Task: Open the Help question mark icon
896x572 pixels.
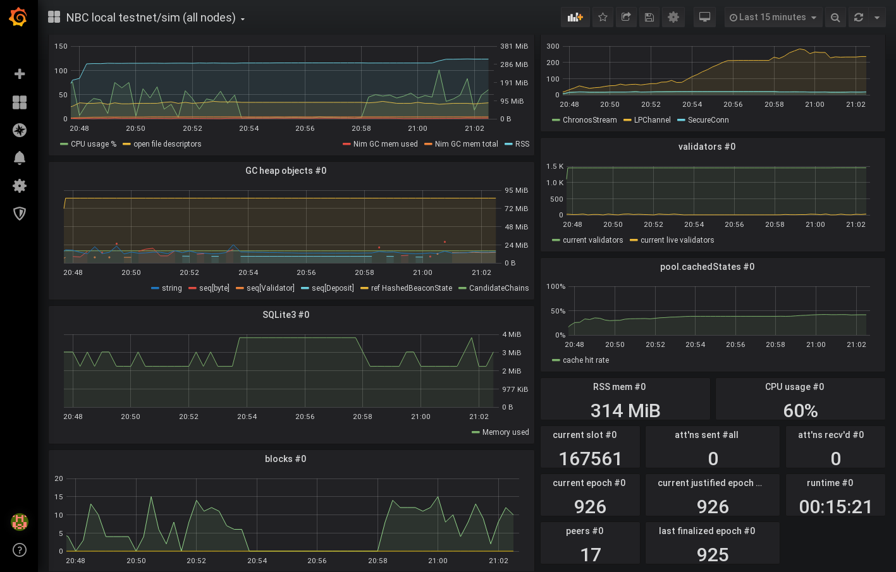Action: [20, 550]
